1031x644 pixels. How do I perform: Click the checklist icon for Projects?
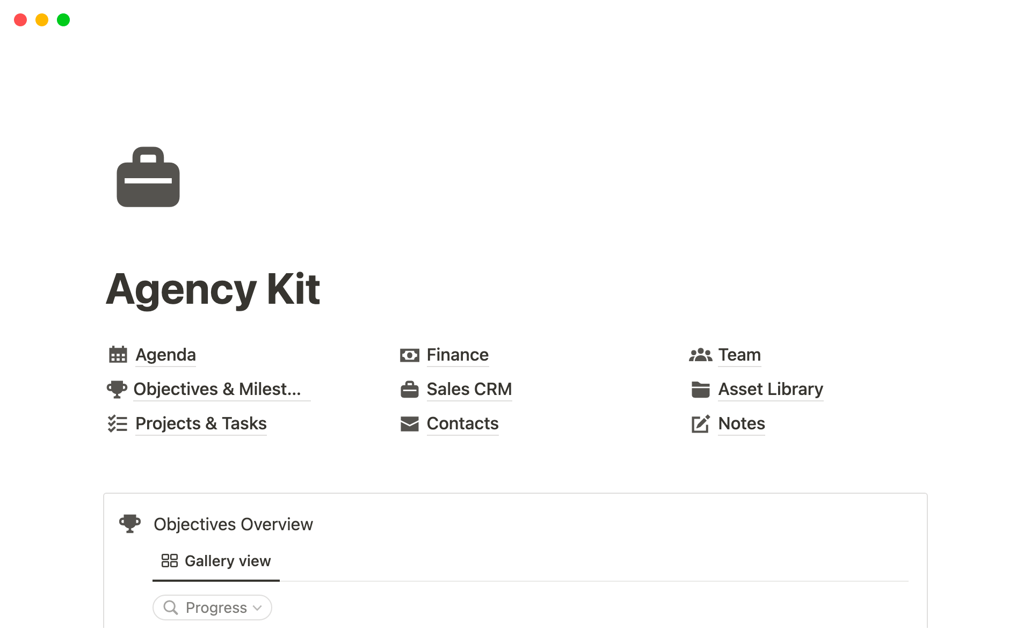pyautogui.click(x=117, y=423)
